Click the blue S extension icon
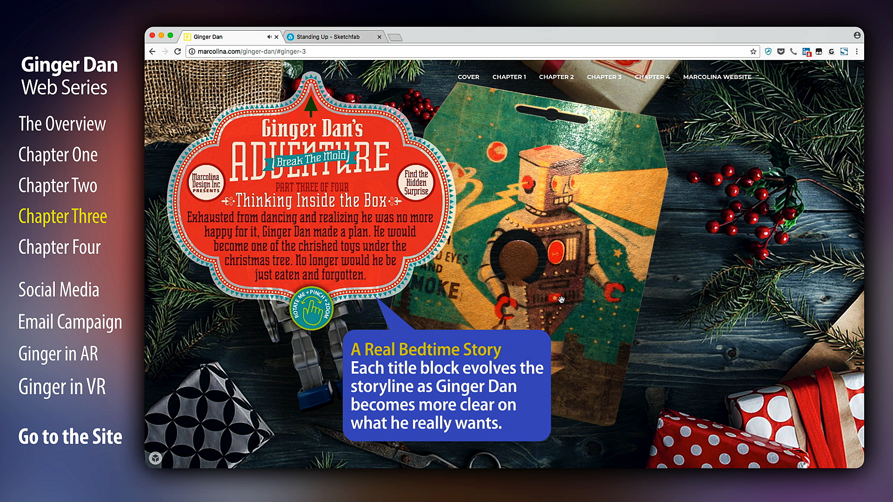Viewport: 893px width, 502px height. (844, 52)
